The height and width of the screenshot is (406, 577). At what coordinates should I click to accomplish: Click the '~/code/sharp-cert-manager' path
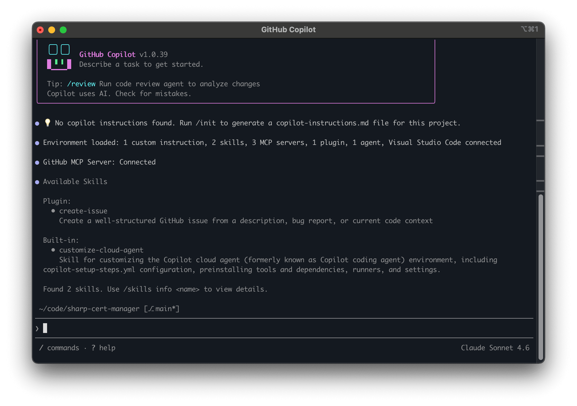(89, 309)
